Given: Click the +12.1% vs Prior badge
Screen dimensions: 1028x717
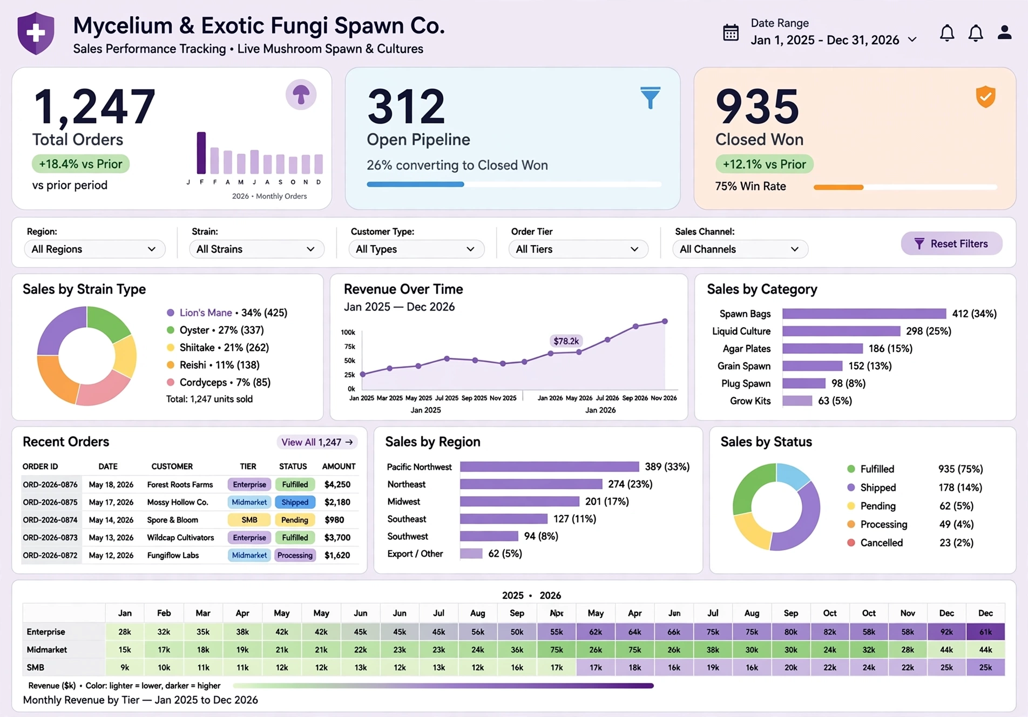Looking at the screenshot, I should coord(764,164).
